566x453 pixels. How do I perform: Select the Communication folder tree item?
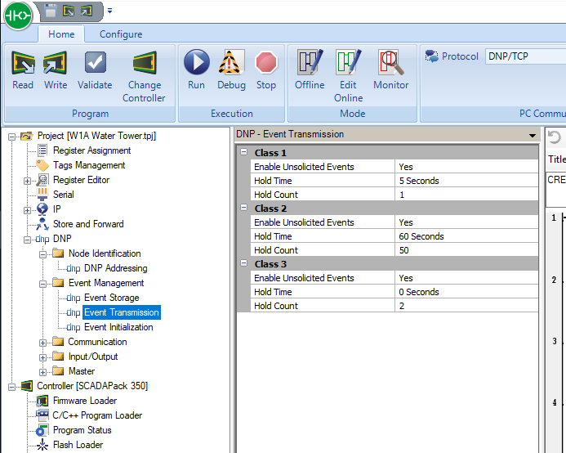97,342
